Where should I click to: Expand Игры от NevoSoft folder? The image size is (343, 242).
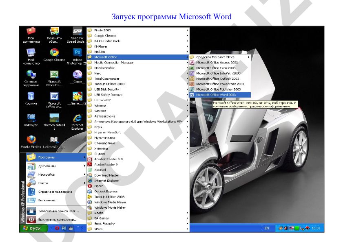[138, 133]
